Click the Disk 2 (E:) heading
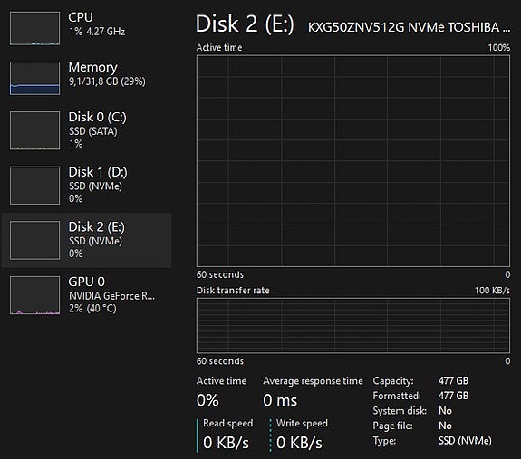This screenshot has width=521, height=459. (x=245, y=24)
